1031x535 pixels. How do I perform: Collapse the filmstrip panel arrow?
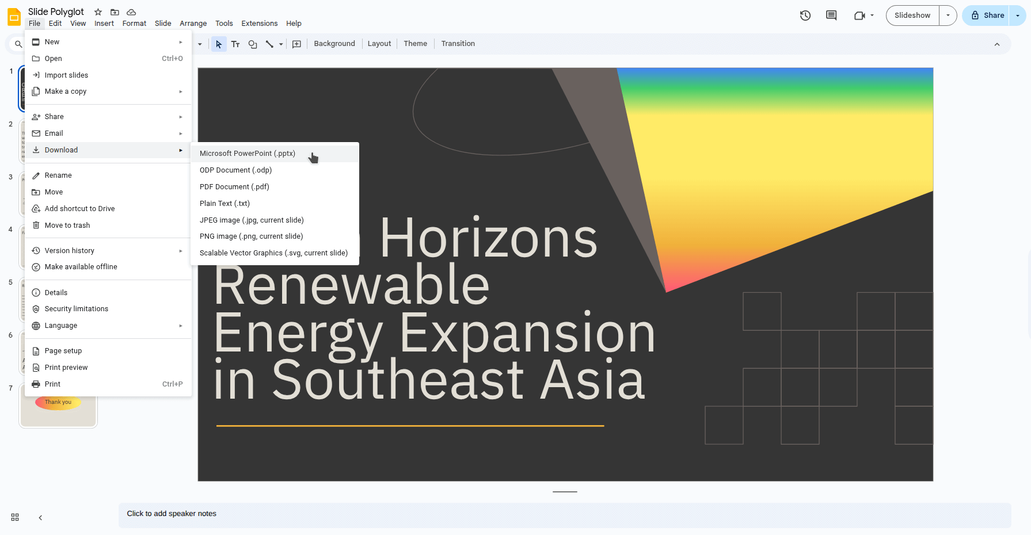pos(40,518)
